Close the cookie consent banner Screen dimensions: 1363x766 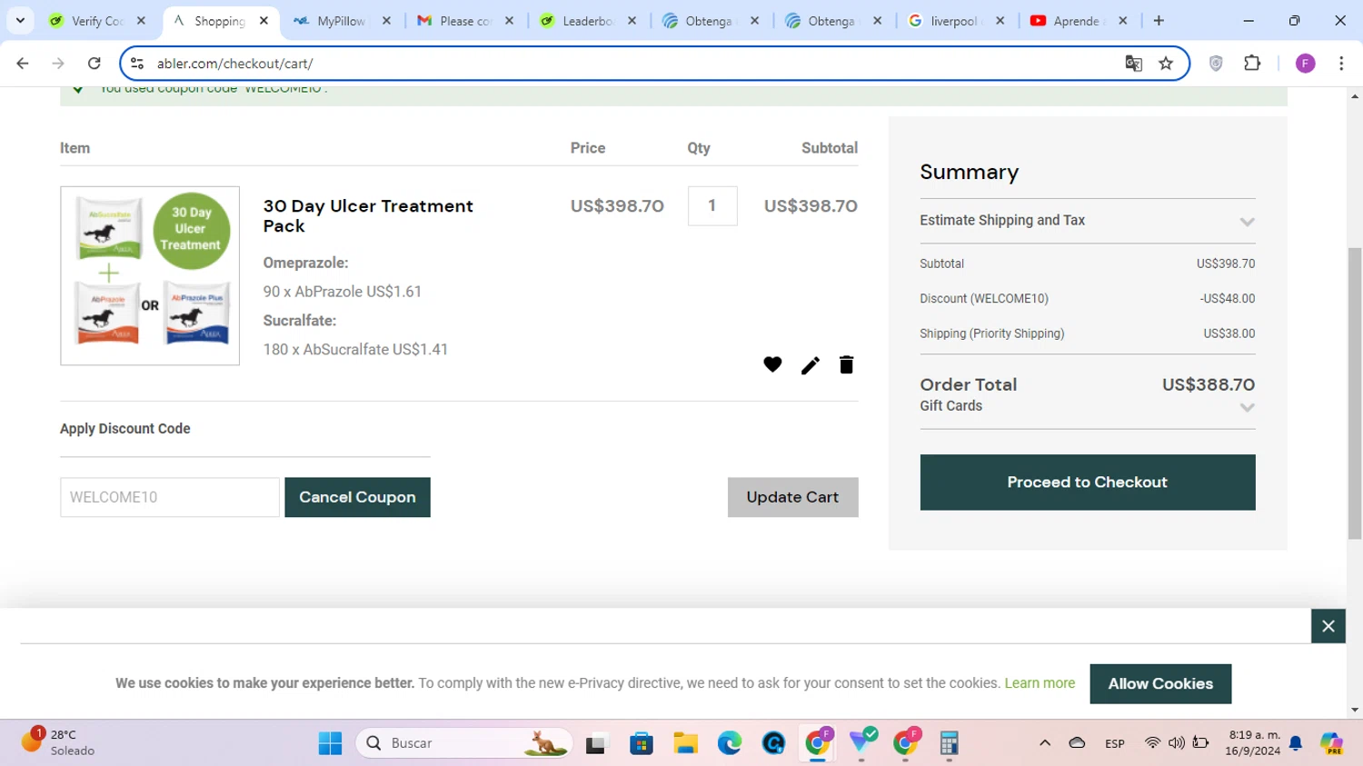pyautogui.click(x=1328, y=626)
